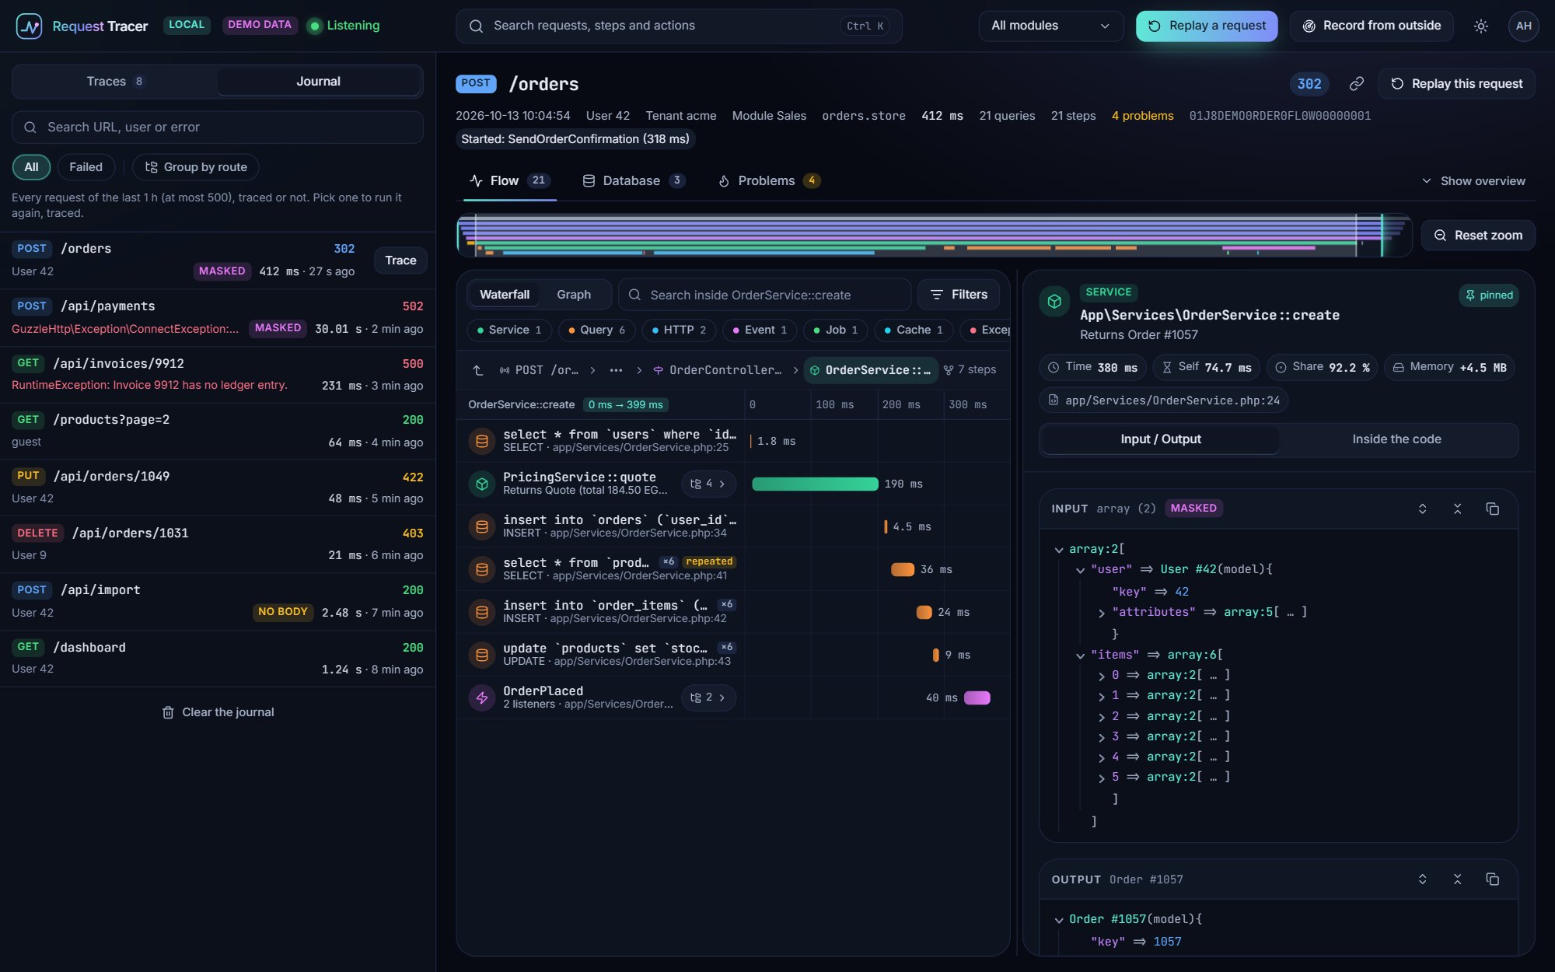This screenshot has height=972, width=1555.
Task: Clear the journal
Action: click(218, 712)
